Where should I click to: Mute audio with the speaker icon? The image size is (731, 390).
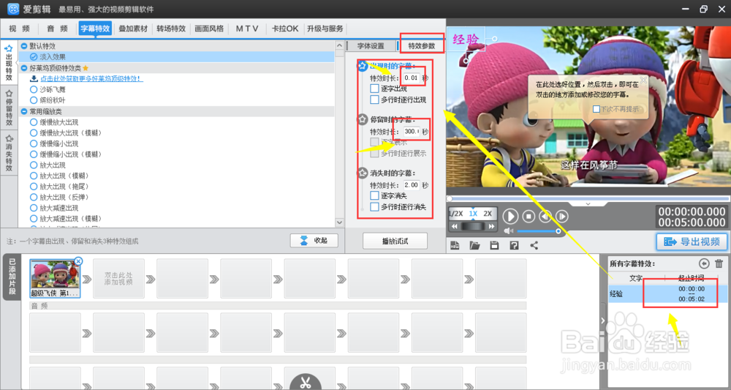[509, 231]
